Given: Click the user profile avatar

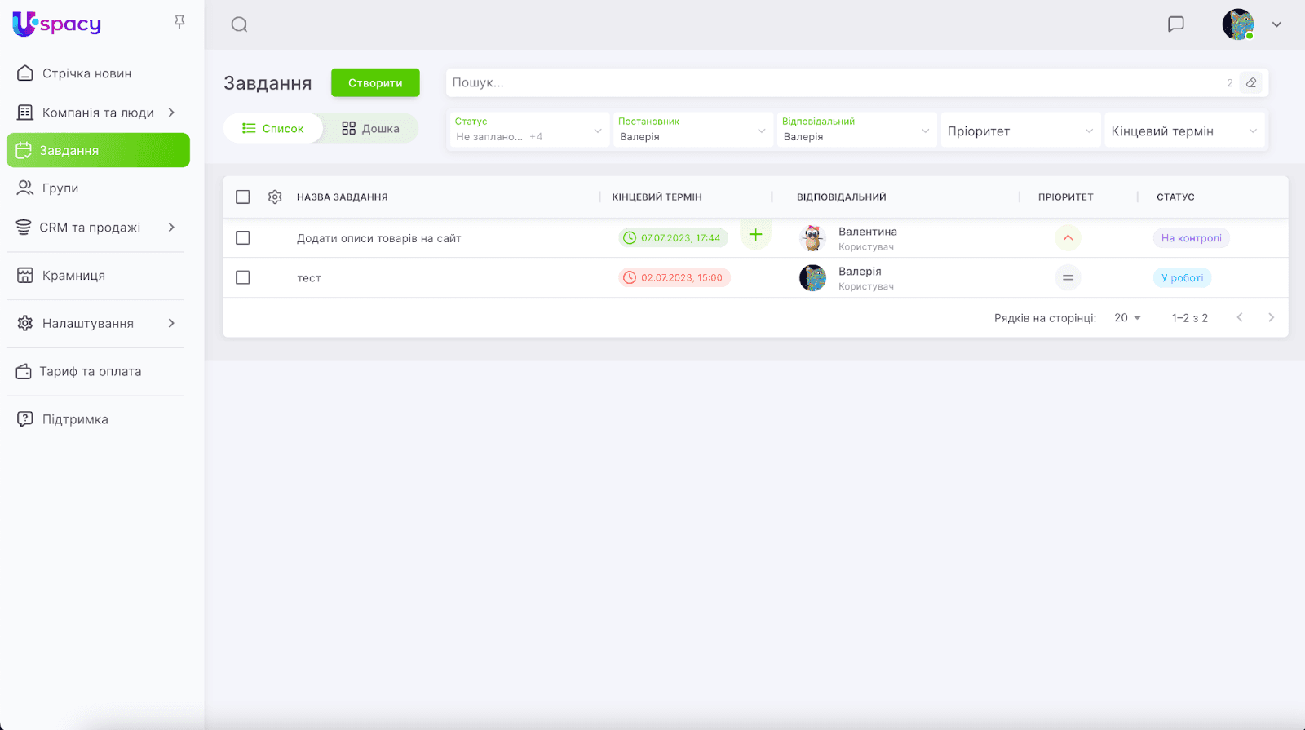Looking at the screenshot, I should click(x=1237, y=24).
